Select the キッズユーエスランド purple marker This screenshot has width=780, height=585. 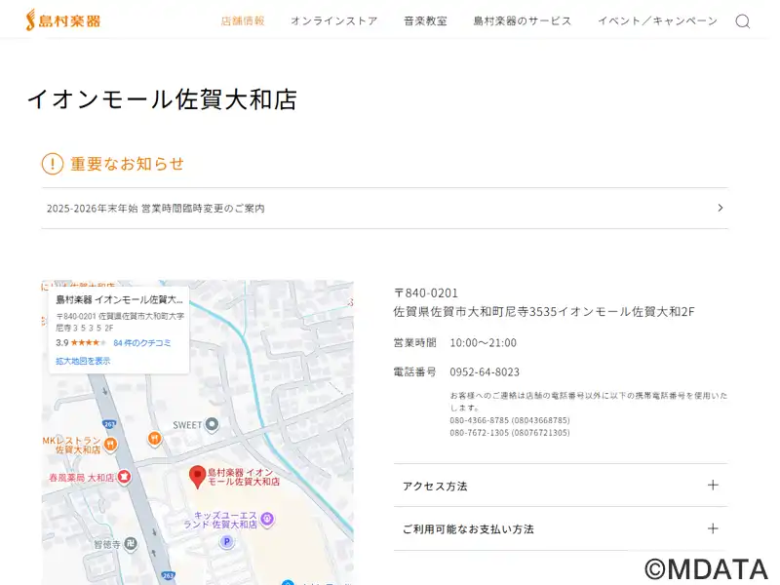pos(267,520)
